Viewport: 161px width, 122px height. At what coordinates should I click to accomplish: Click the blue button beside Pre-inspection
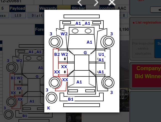158,48
